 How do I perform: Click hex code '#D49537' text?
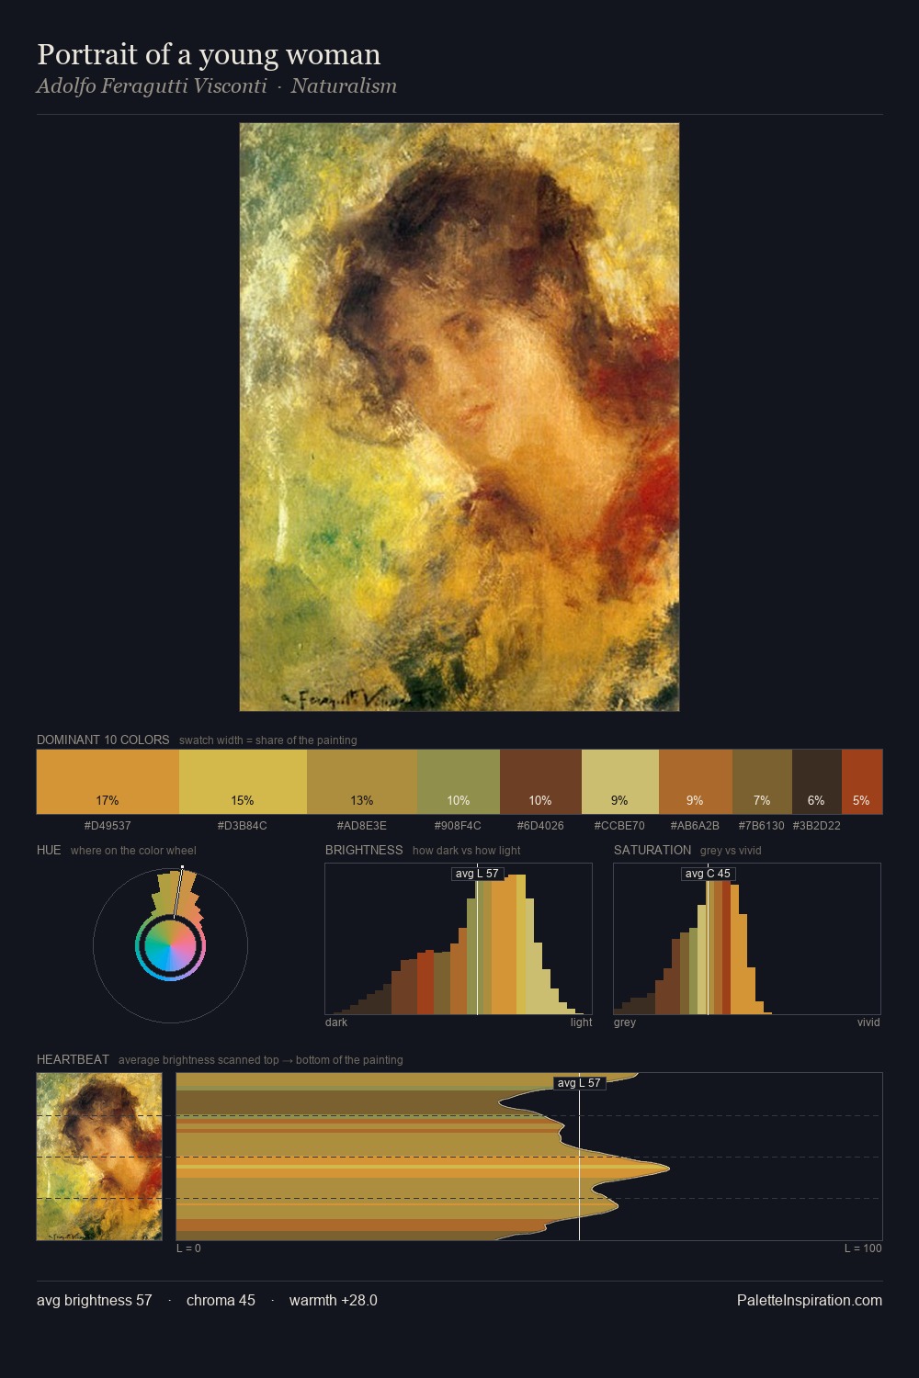point(108,826)
